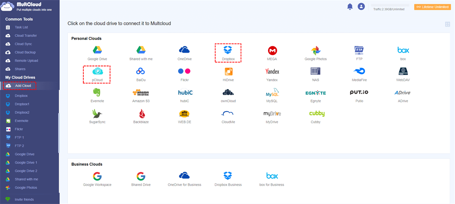Click sidebar drive list scrollbar

click(58, 133)
